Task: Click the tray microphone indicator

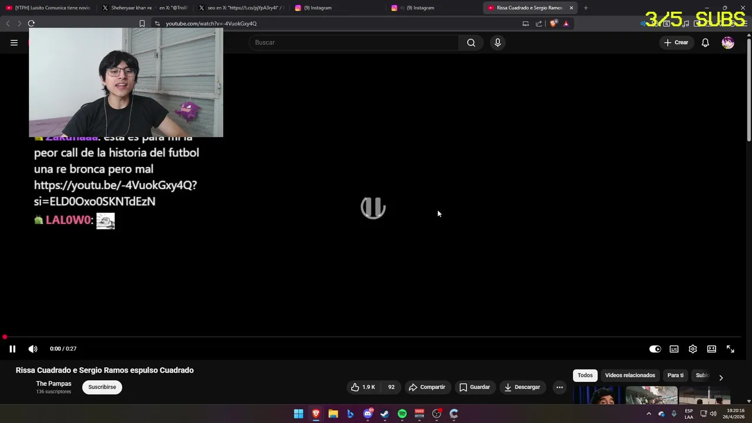Action: 674,414
